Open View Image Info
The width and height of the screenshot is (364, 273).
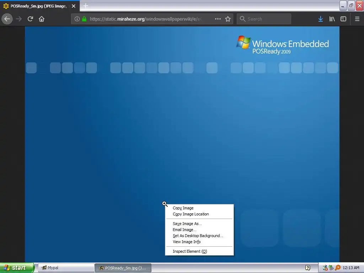coord(199,242)
